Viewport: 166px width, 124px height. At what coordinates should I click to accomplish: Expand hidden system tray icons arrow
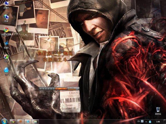[x=146, y=122]
